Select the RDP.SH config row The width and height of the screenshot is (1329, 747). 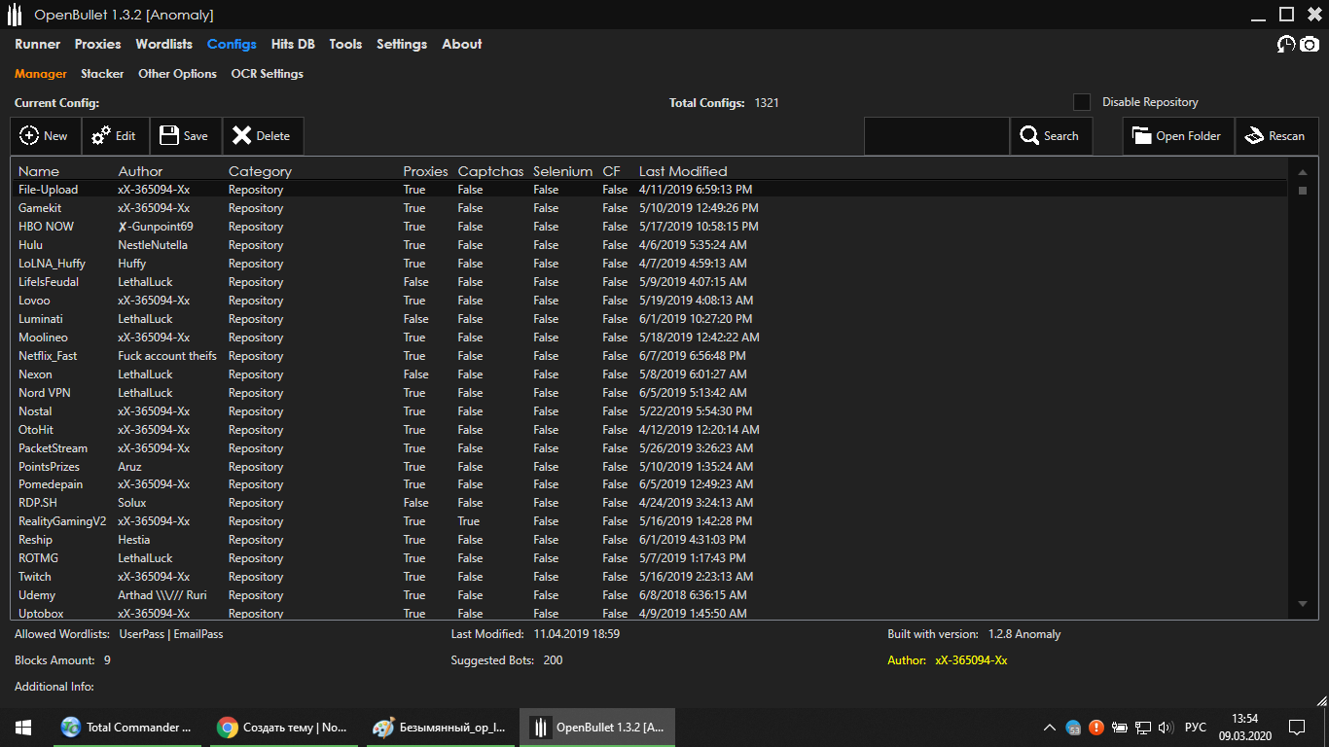649,503
